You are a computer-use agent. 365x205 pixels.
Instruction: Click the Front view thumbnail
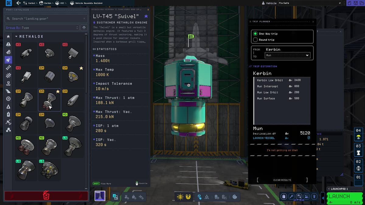click(x=100, y=196)
